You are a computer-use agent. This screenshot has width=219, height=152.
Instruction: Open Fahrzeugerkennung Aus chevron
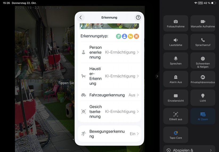pyautogui.click(x=138, y=95)
